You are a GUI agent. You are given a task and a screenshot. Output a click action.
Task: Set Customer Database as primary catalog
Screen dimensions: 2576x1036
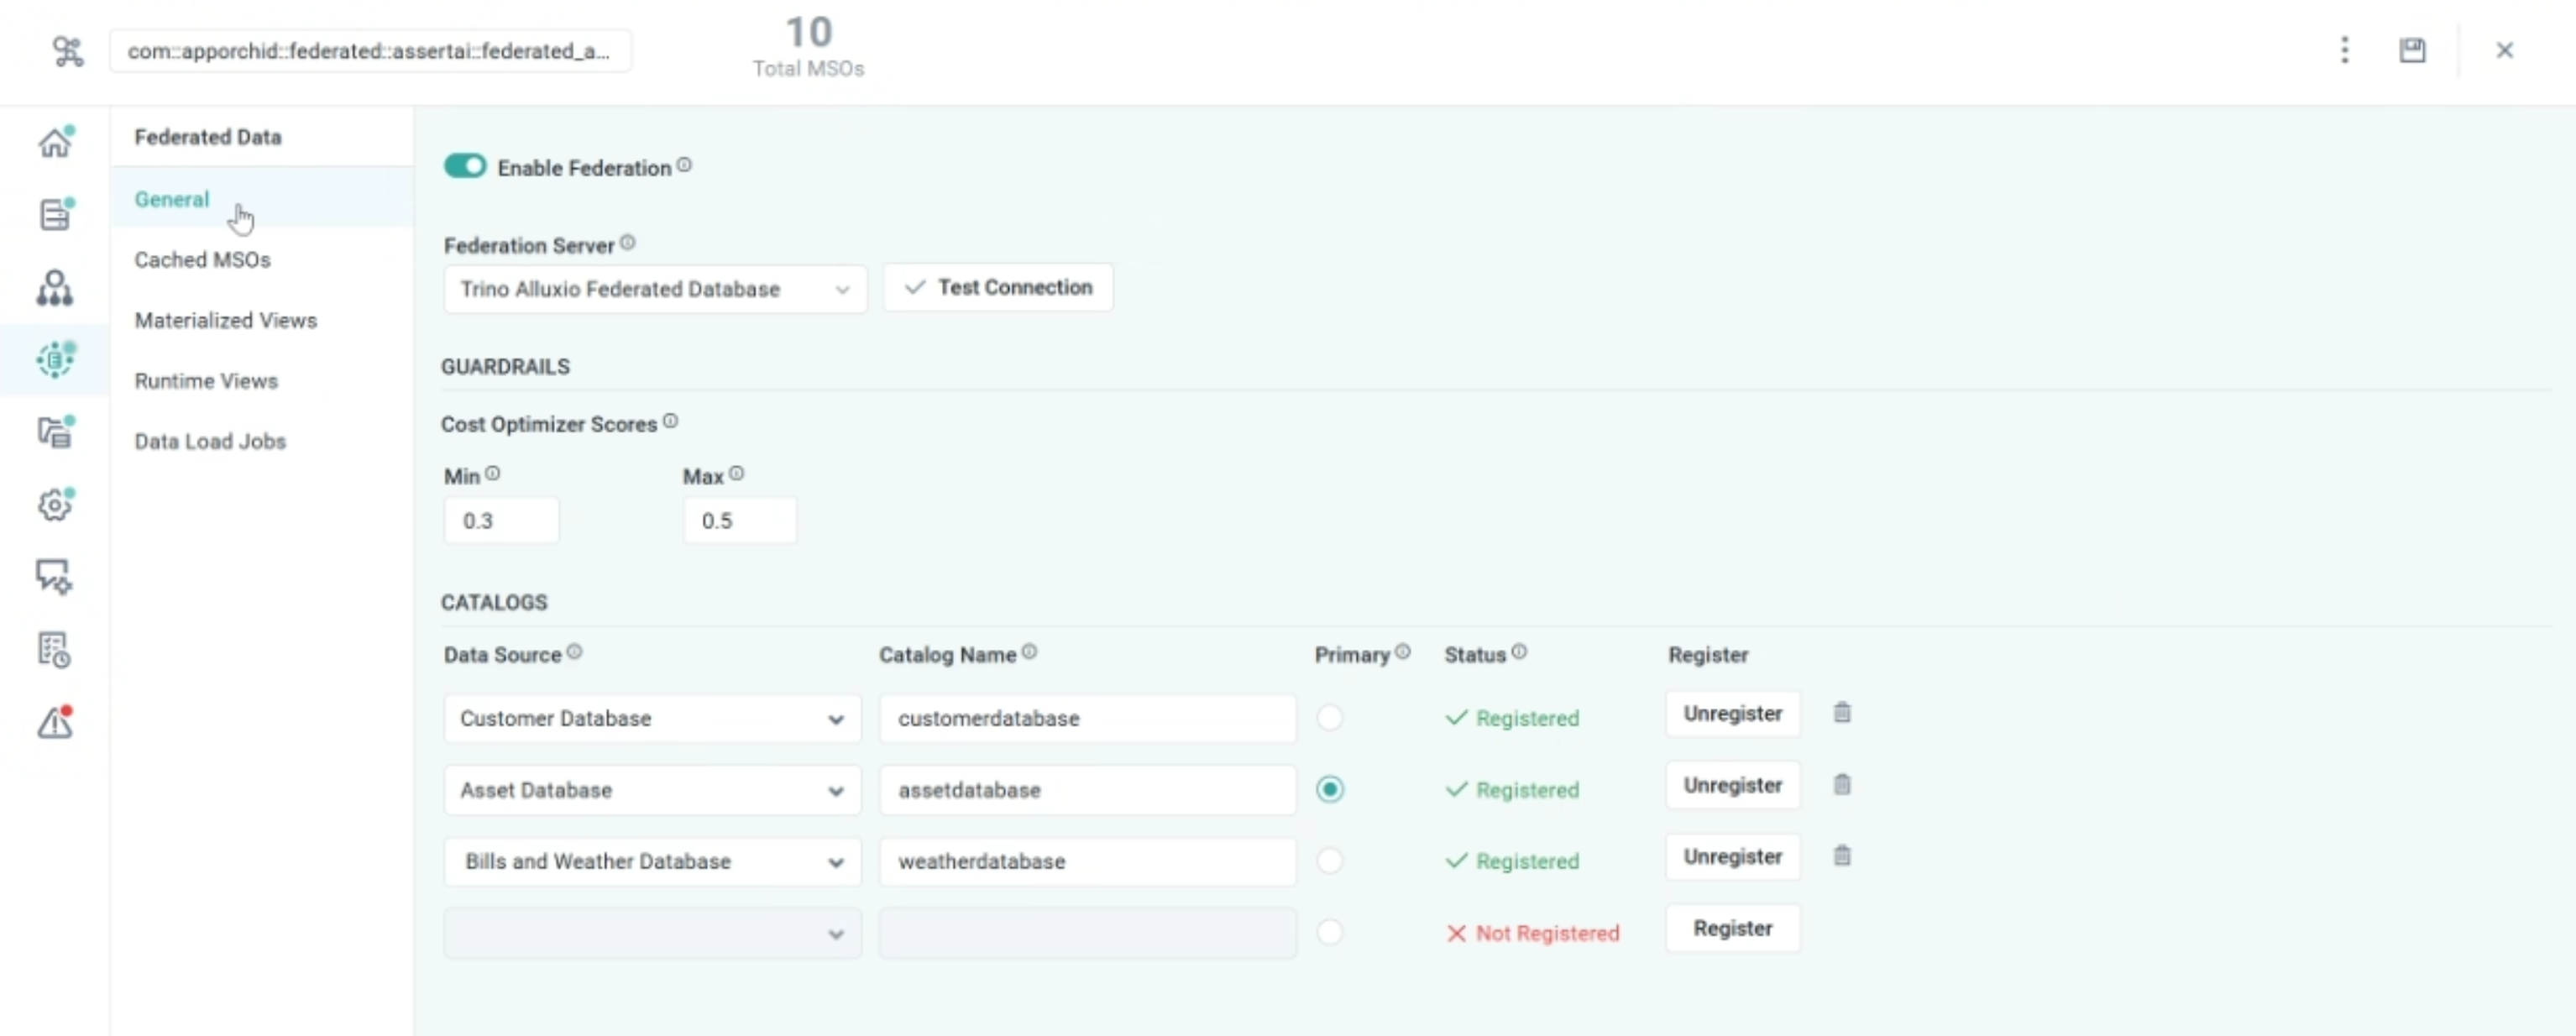pos(1329,718)
